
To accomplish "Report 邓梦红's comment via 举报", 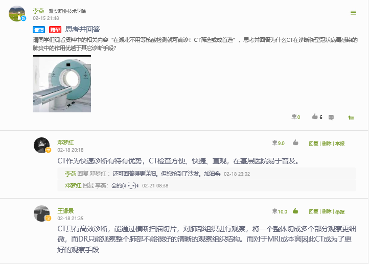I will point(340,143).
